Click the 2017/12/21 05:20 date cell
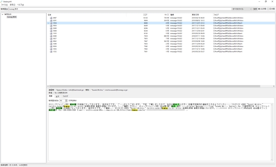The width and height of the screenshot is (276, 167). coord(198,28)
